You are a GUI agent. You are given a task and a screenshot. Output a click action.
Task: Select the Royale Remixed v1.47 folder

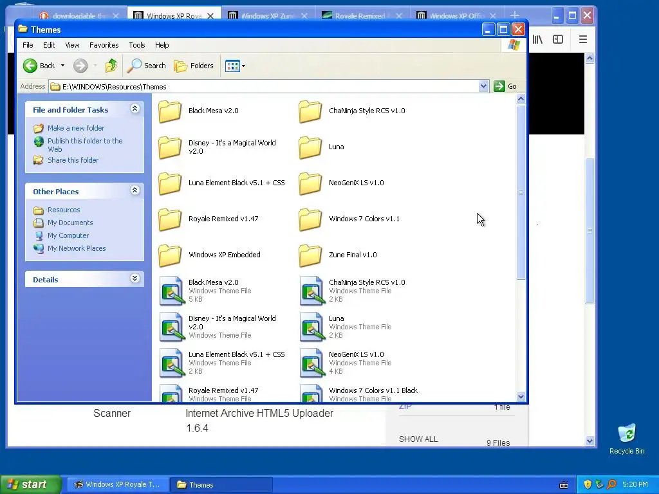point(209,219)
